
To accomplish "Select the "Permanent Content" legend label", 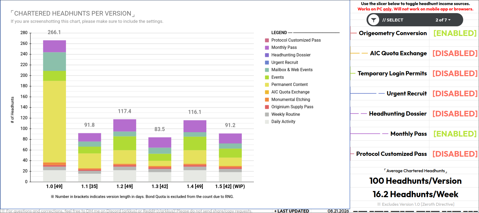I will point(290,85).
